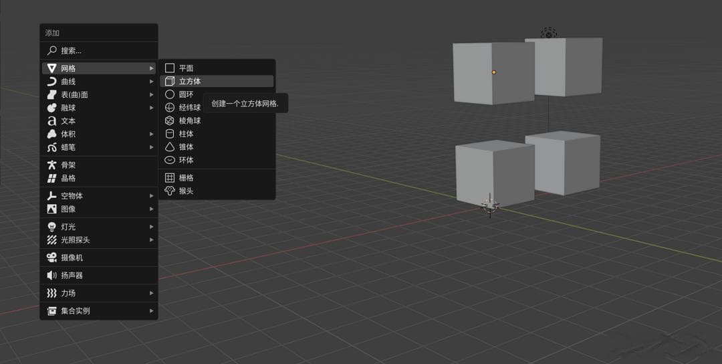722x364 pixels.
Task: Click the metaball (融球) icon
Action: (51, 108)
